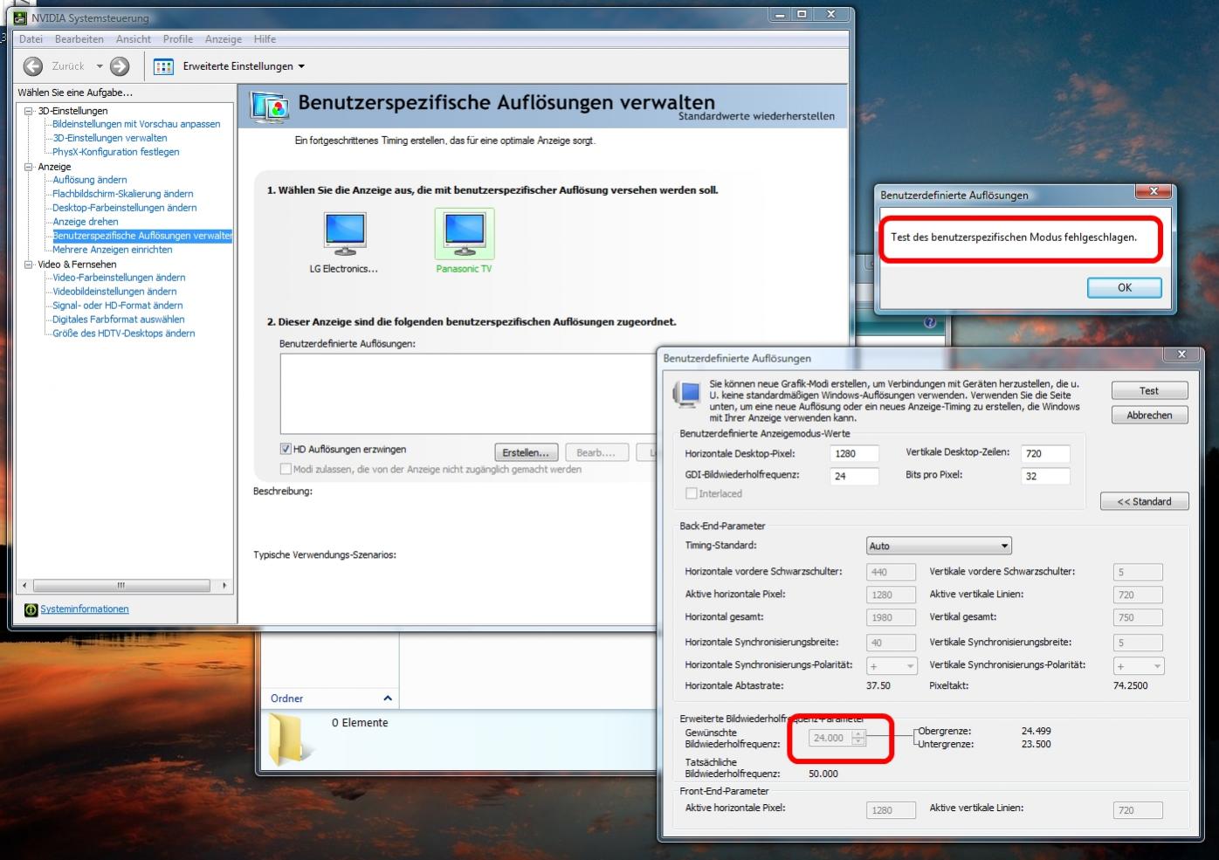Viewport: 1219px width, 860px height.
Task: Select Signal- oder HD-Format ändern
Action: click(118, 306)
